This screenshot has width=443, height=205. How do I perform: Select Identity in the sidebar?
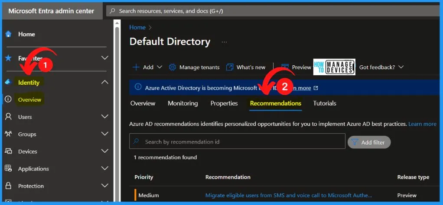[29, 82]
